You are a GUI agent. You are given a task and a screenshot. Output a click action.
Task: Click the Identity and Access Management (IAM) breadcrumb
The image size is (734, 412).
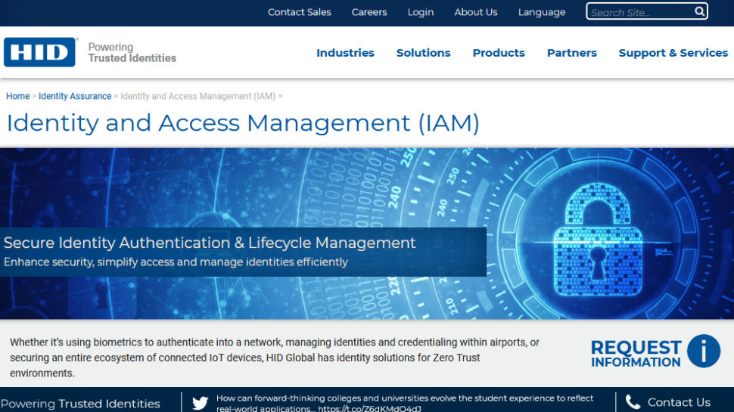(x=198, y=96)
